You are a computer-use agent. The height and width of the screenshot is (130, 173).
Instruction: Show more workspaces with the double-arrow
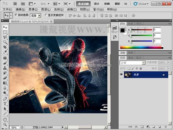point(126,4)
